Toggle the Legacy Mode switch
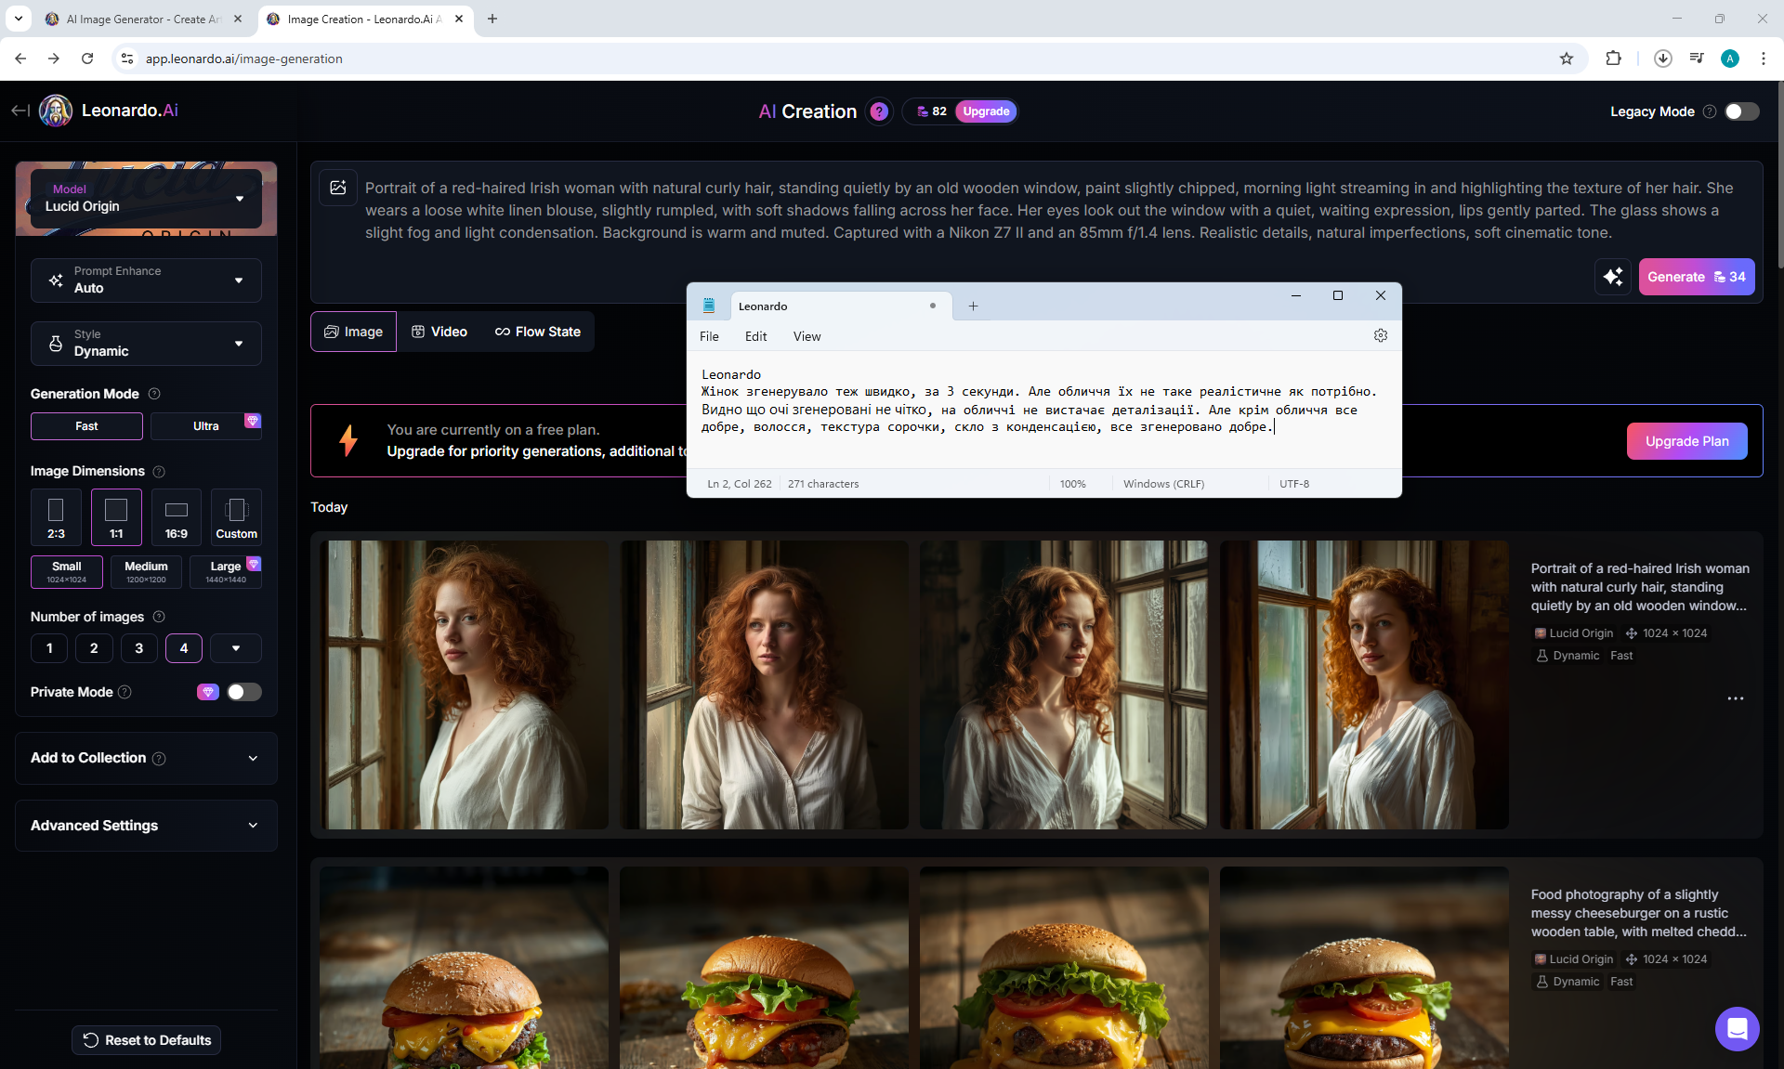1784x1069 pixels. [x=1741, y=111]
